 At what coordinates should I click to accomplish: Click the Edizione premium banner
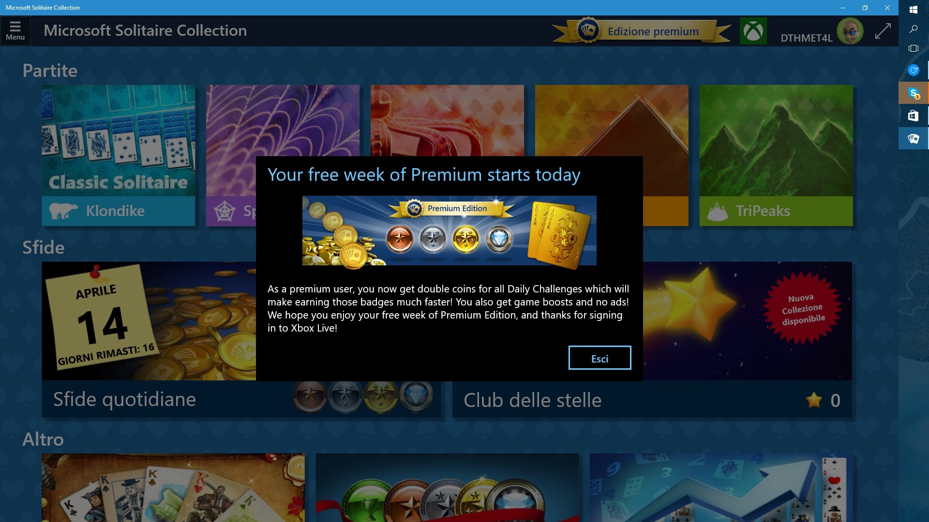tap(642, 31)
